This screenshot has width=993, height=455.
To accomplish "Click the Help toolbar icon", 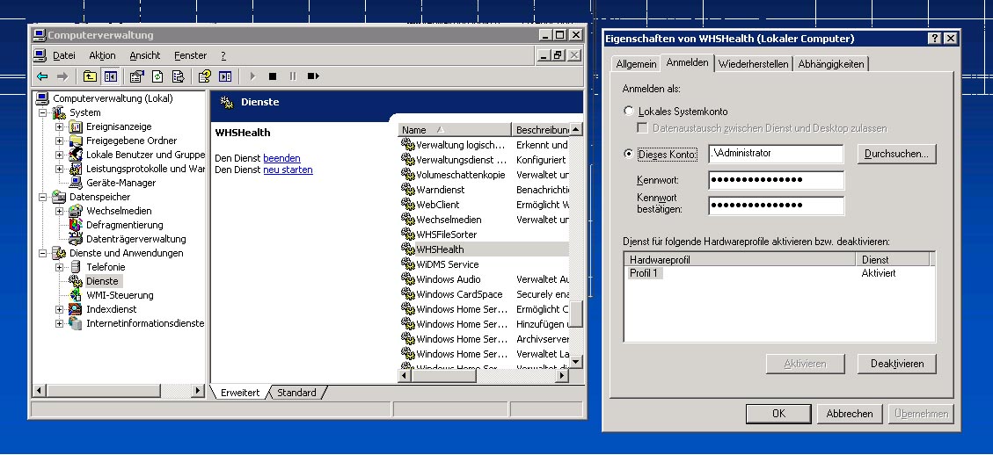I will 205,76.
